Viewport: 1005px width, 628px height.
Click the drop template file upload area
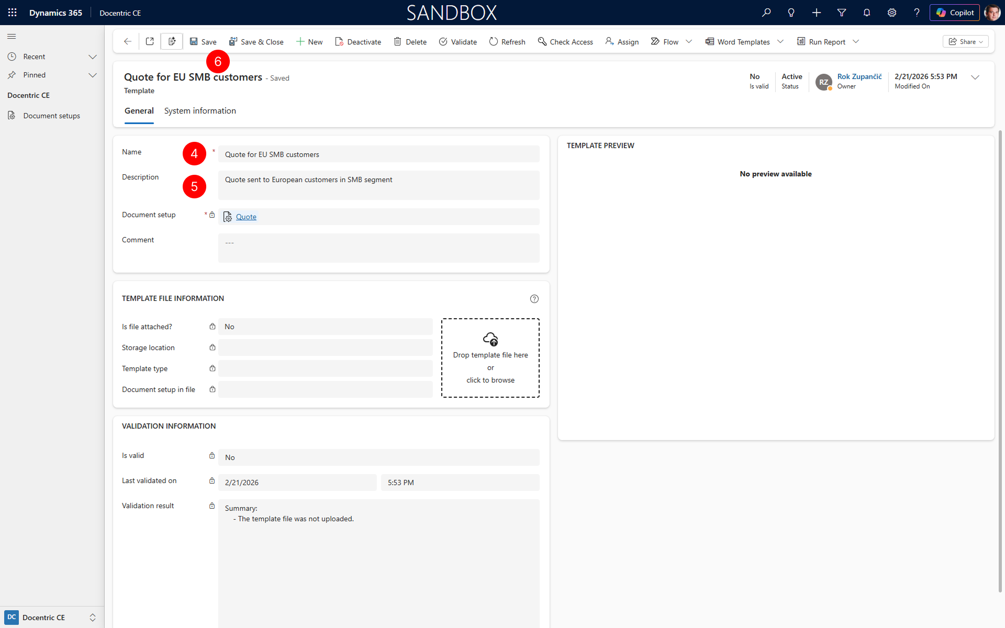point(490,358)
